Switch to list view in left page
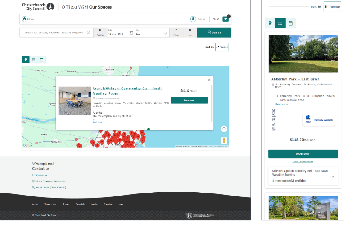Viewport: 344px width, 251px height. (x=34, y=60)
